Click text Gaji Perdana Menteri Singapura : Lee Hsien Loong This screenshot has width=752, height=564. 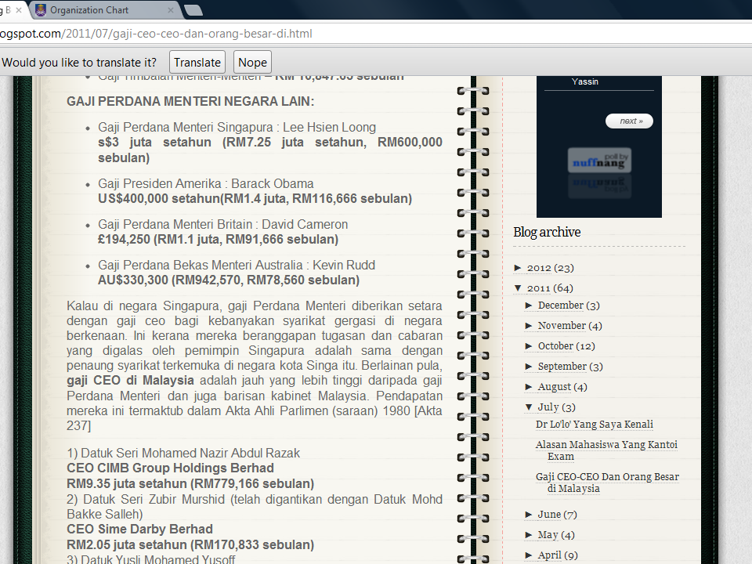[x=237, y=127]
